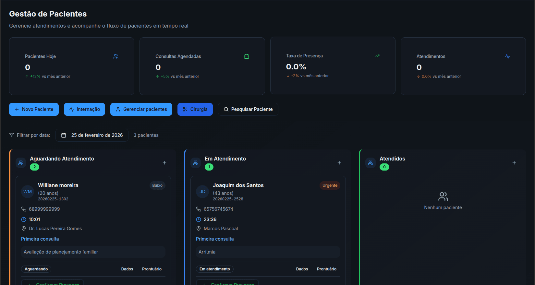Click the patient ID 20260225-1302
The height and width of the screenshot is (285, 535).
(x=53, y=199)
